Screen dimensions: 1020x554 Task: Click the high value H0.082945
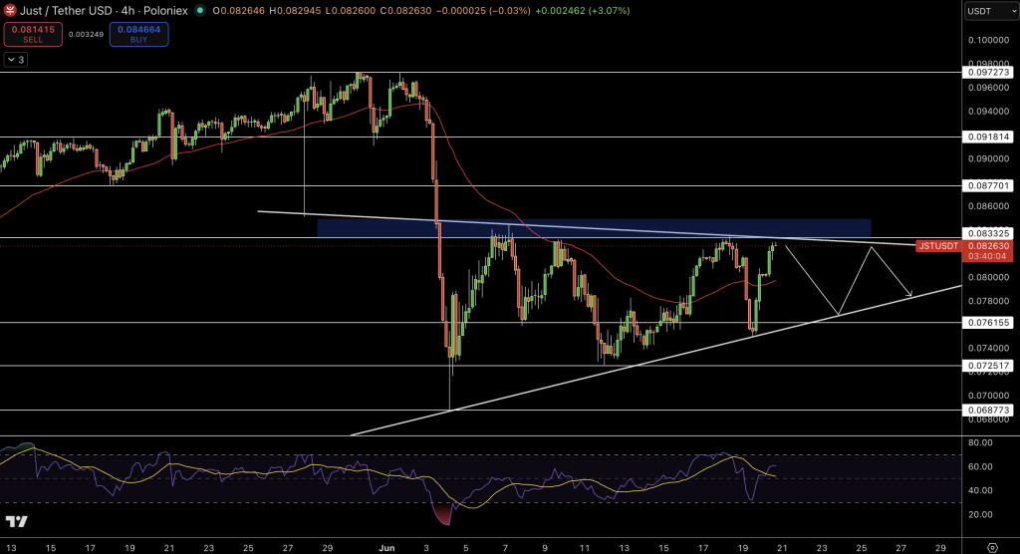(295, 11)
